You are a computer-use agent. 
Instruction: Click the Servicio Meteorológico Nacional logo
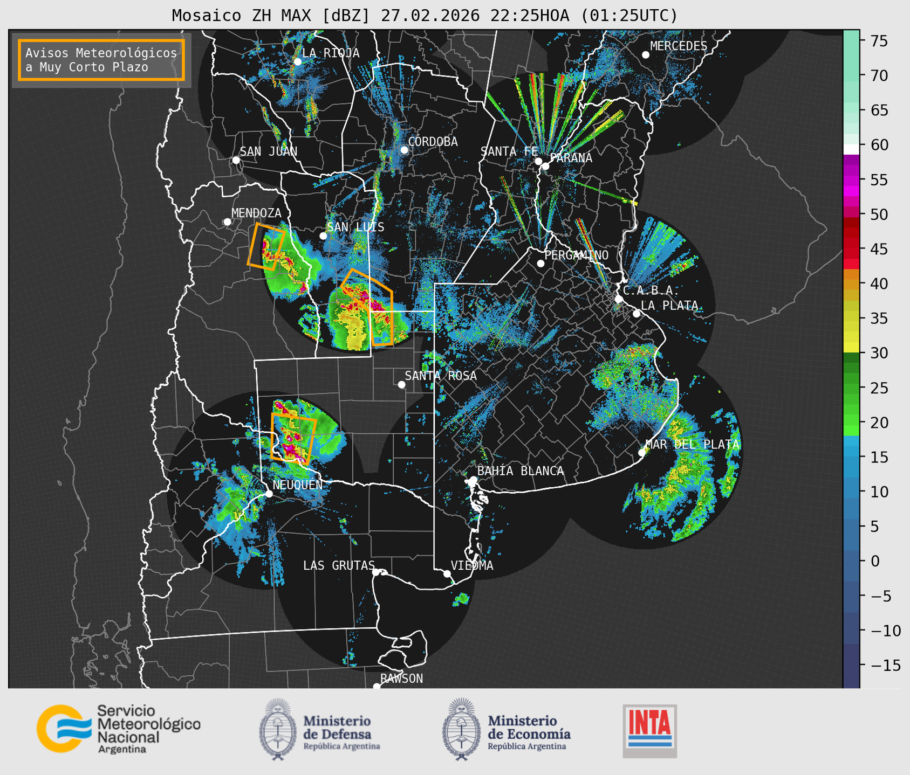119,729
